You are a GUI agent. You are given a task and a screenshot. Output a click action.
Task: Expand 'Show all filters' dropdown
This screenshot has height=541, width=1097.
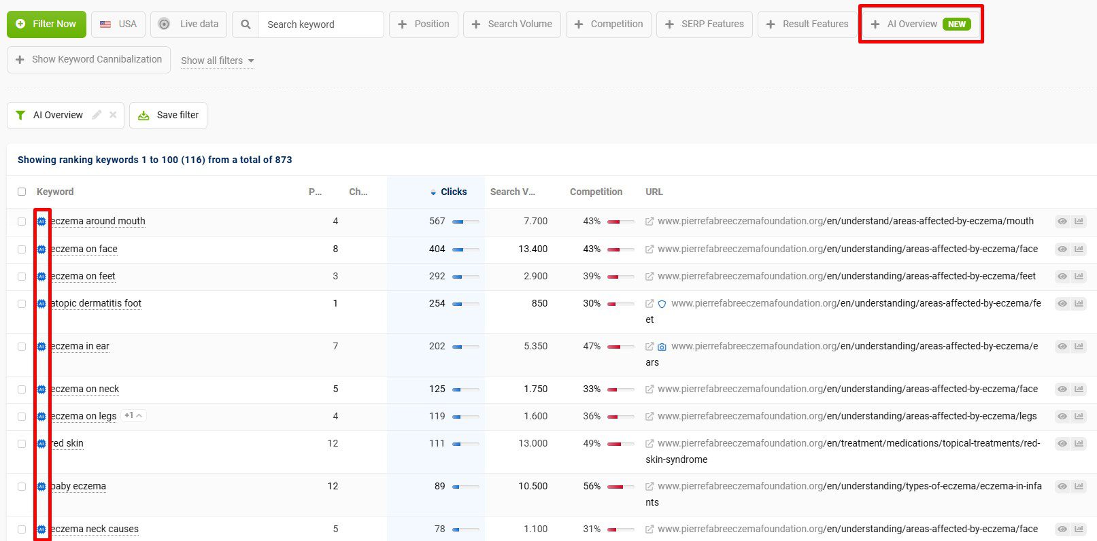pyautogui.click(x=218, y=60)
